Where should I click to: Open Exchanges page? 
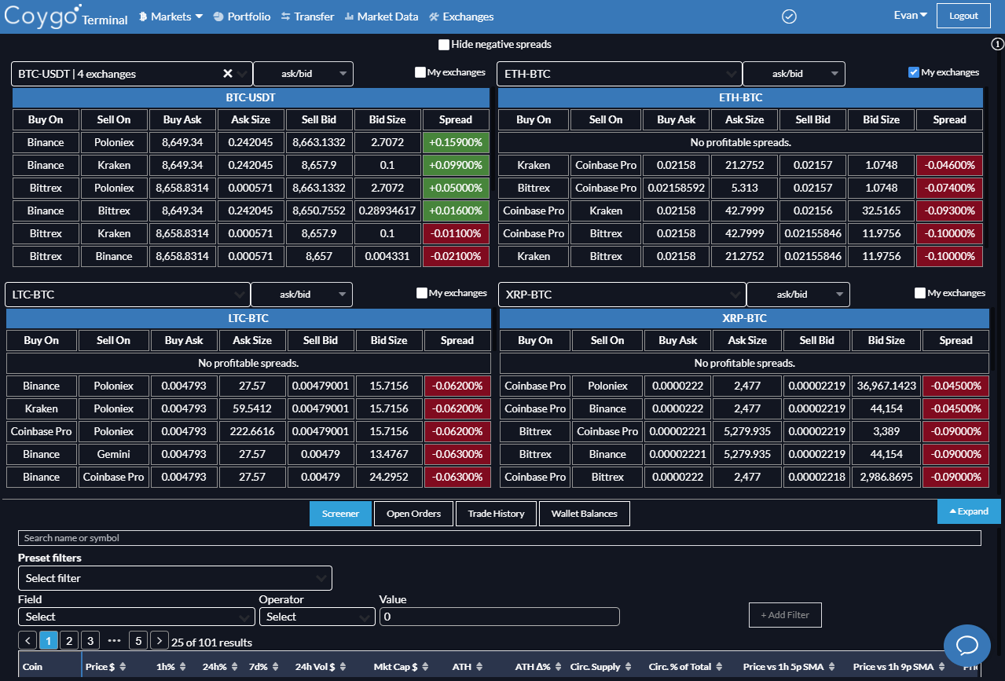coord(461,16)
